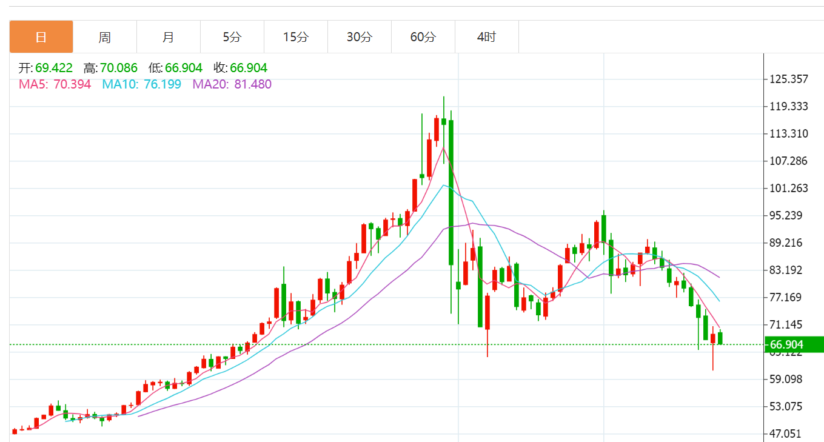This screenshot has width=824, height=442.
Task: Click the MA5 indicator label
Action: pyautogui.click(x=55, y=84)
